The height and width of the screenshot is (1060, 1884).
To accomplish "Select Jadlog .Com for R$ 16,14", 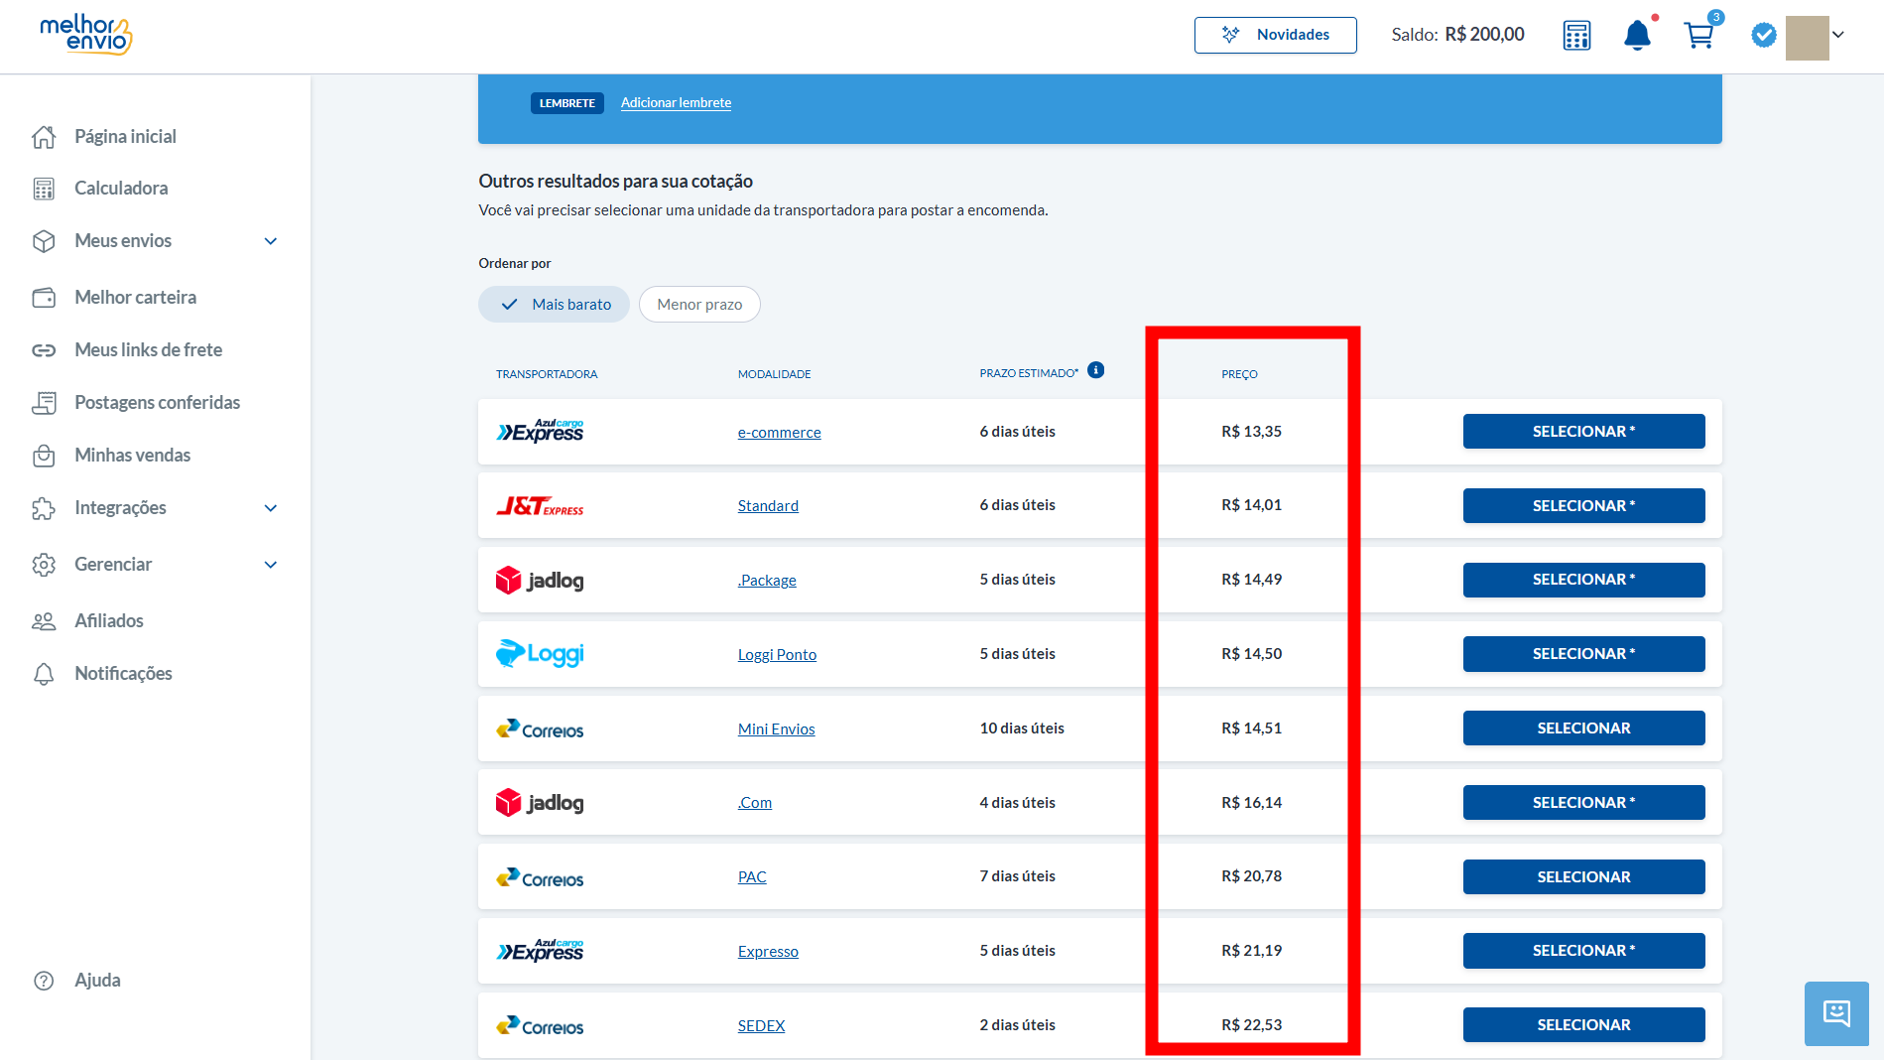I will pyautogui.click(x=1583, y=803).
